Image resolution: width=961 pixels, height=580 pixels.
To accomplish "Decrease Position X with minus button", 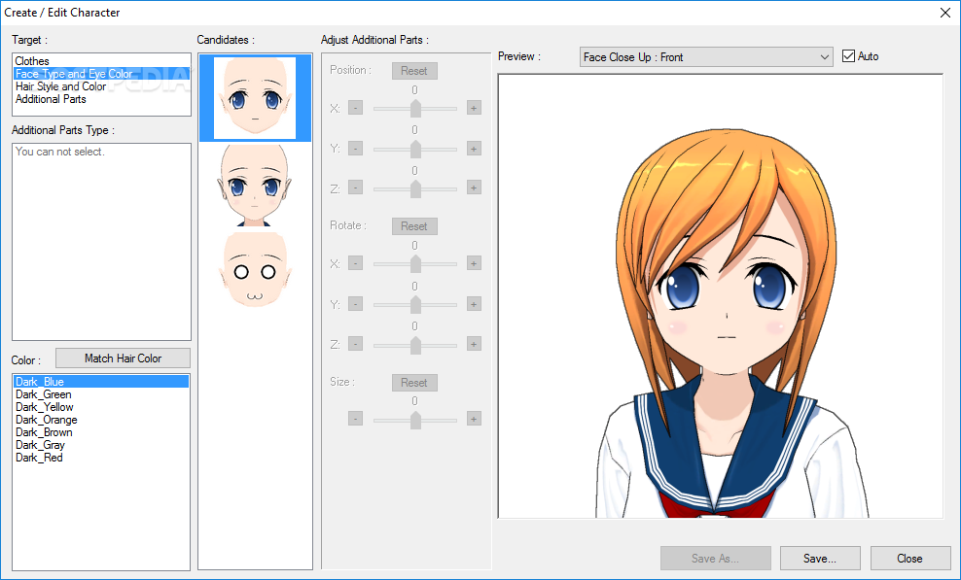I will (355, 108).
